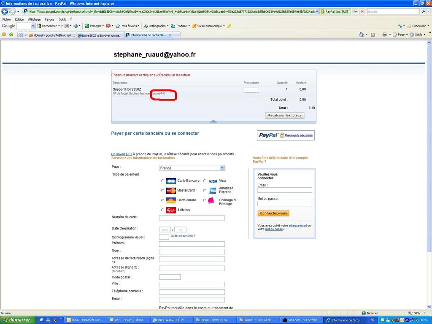Click the Numéro de carte input field

192,218
